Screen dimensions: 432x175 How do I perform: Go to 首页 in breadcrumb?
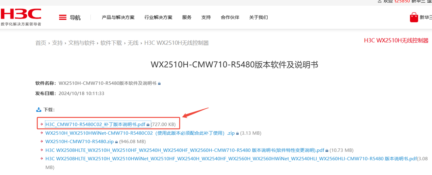click(41, 43)
